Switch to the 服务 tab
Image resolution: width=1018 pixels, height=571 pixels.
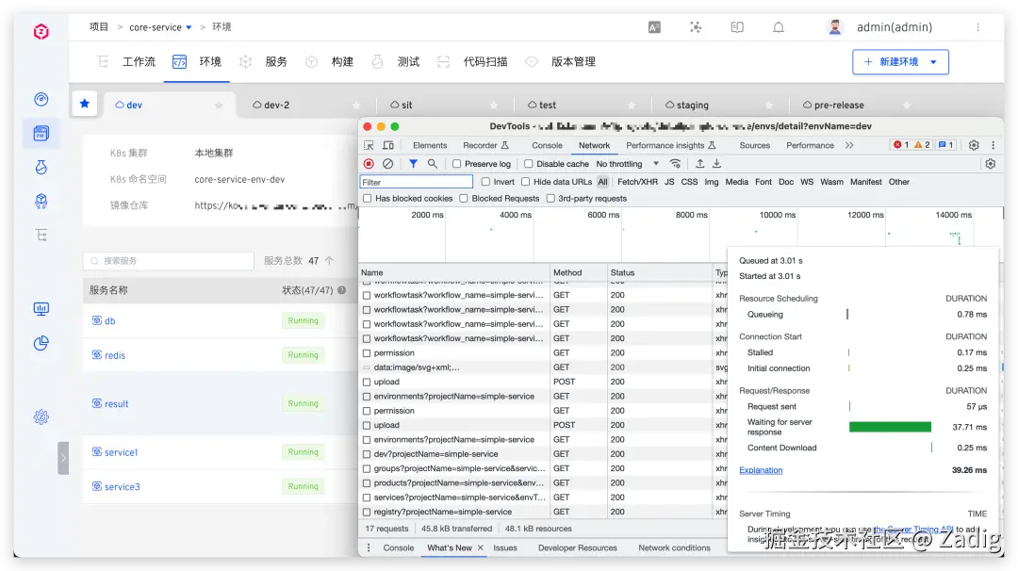[x=276, y=61]
